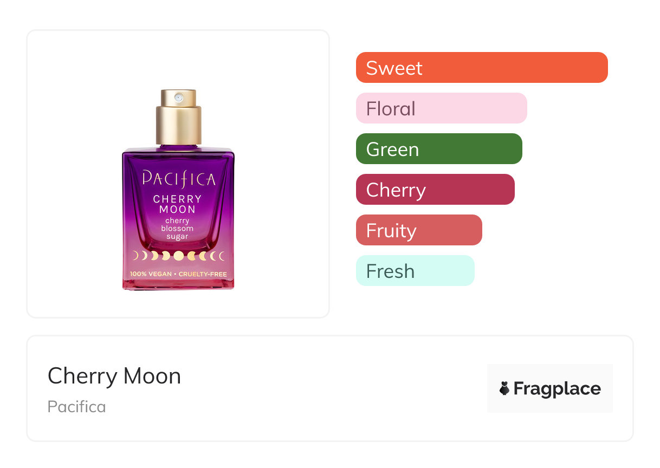Select the coral Fruity accord bar
The height and width of the screenshot is (468, 660).
pyautogui.click(x=418, y=230)
